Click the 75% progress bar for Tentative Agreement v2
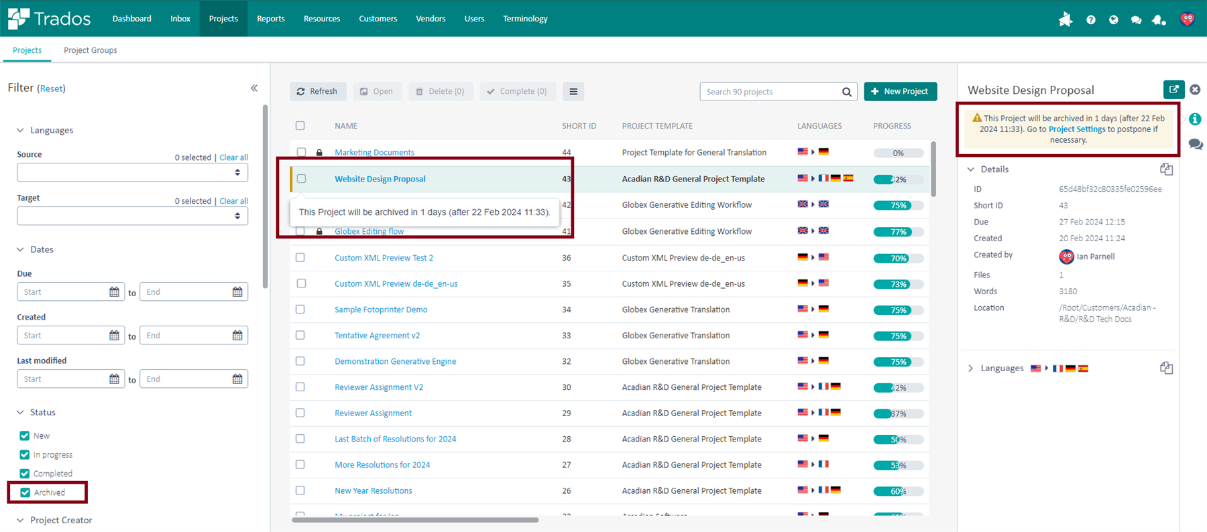This screenshot has width=1207, height=532. 899,336
